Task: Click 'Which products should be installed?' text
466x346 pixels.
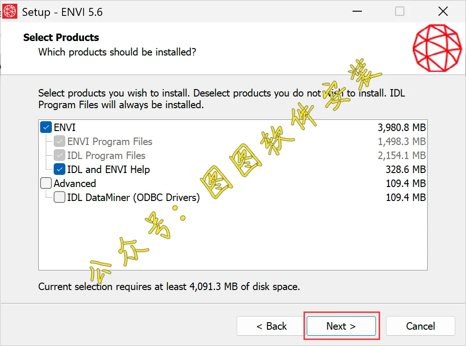Action: click(117, 52)
